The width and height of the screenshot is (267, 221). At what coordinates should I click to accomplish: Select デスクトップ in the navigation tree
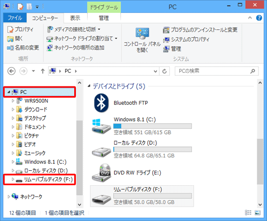click(31, 118)
